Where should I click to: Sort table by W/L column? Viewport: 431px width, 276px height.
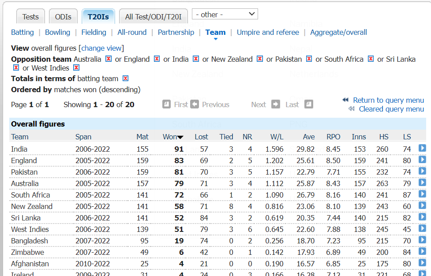pyautogui.click(x=277, y=137)
